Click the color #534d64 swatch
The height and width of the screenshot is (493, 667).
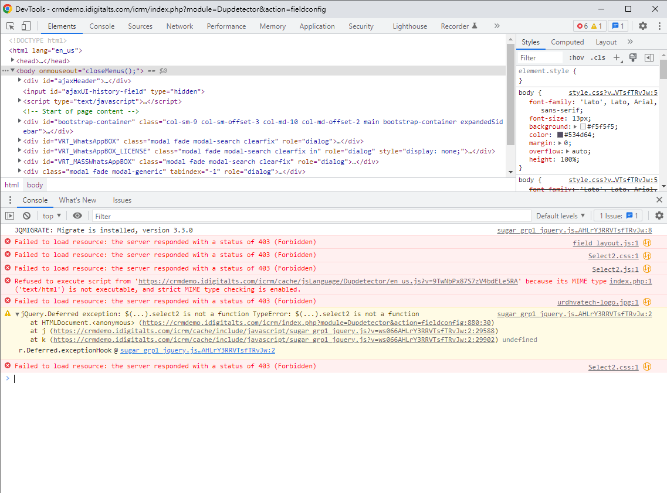click(x=560, y=135)
